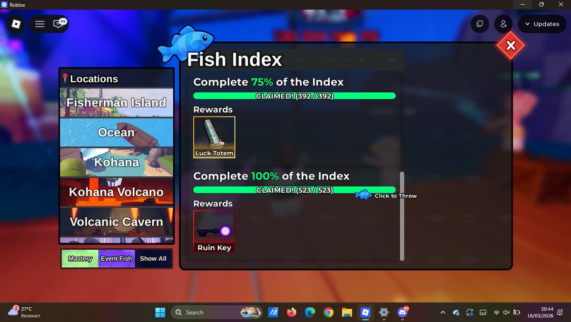Click the 75% index progress bar
Screen dimensions: 571x322
(295, 96)
